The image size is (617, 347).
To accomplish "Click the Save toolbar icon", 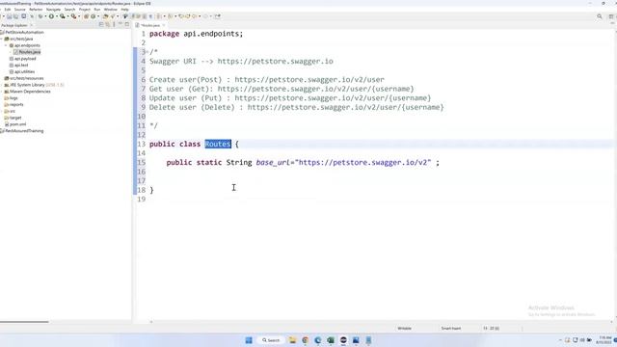I will [10, 16].
